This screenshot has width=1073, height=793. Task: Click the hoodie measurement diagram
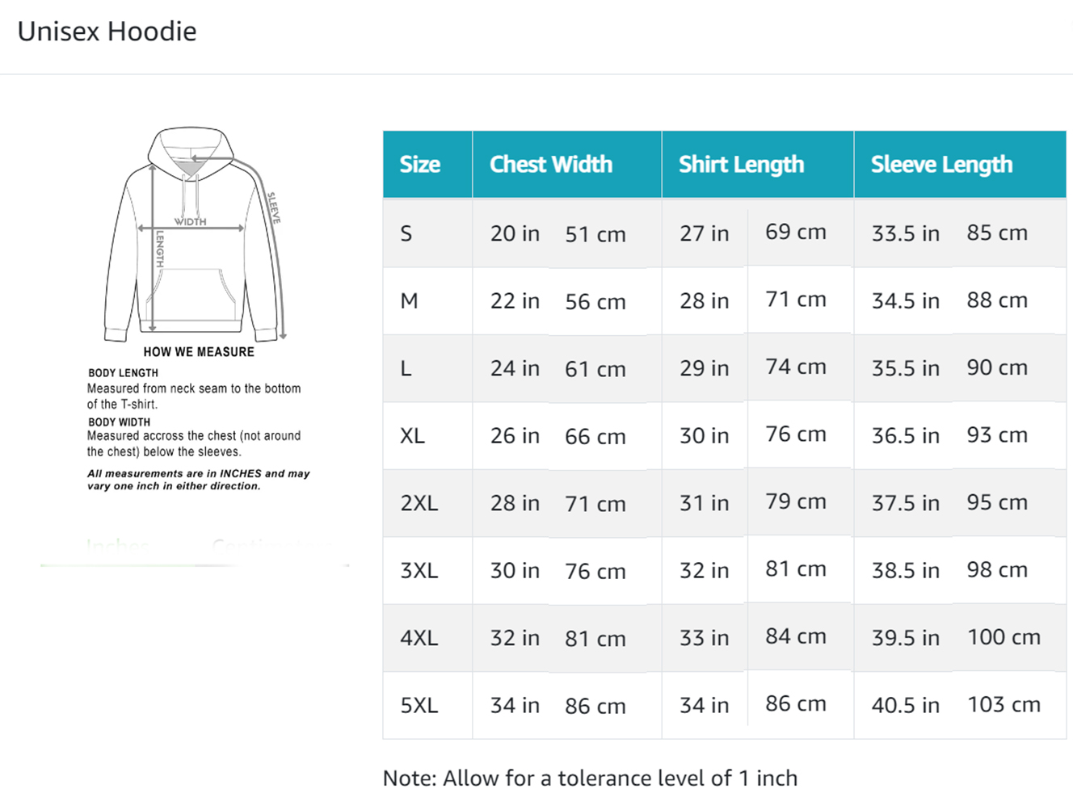[194, 233]
